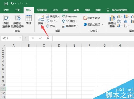Select row 1 header
The width and height of the screenshot is (134, 99).
pos(3,49)
